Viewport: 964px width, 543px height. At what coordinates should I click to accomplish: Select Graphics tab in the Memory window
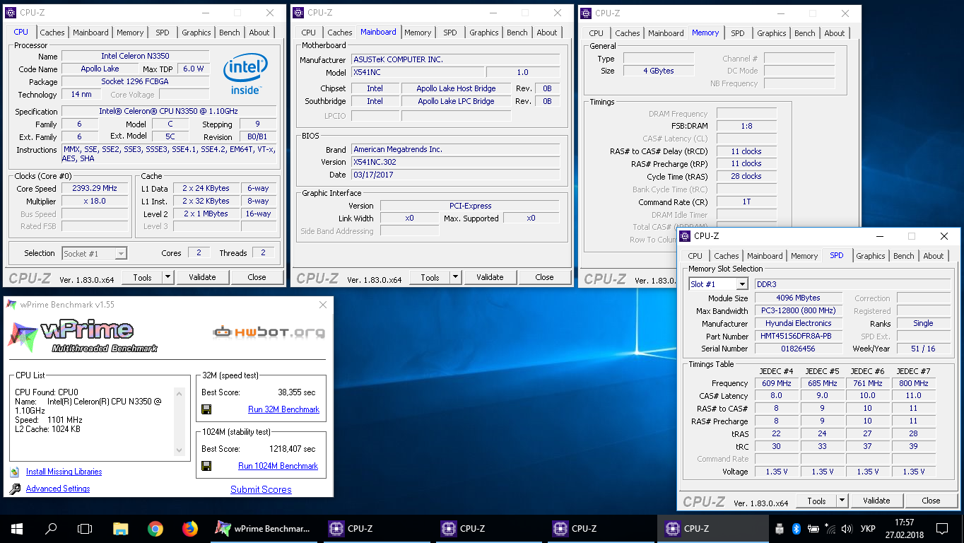772,33
